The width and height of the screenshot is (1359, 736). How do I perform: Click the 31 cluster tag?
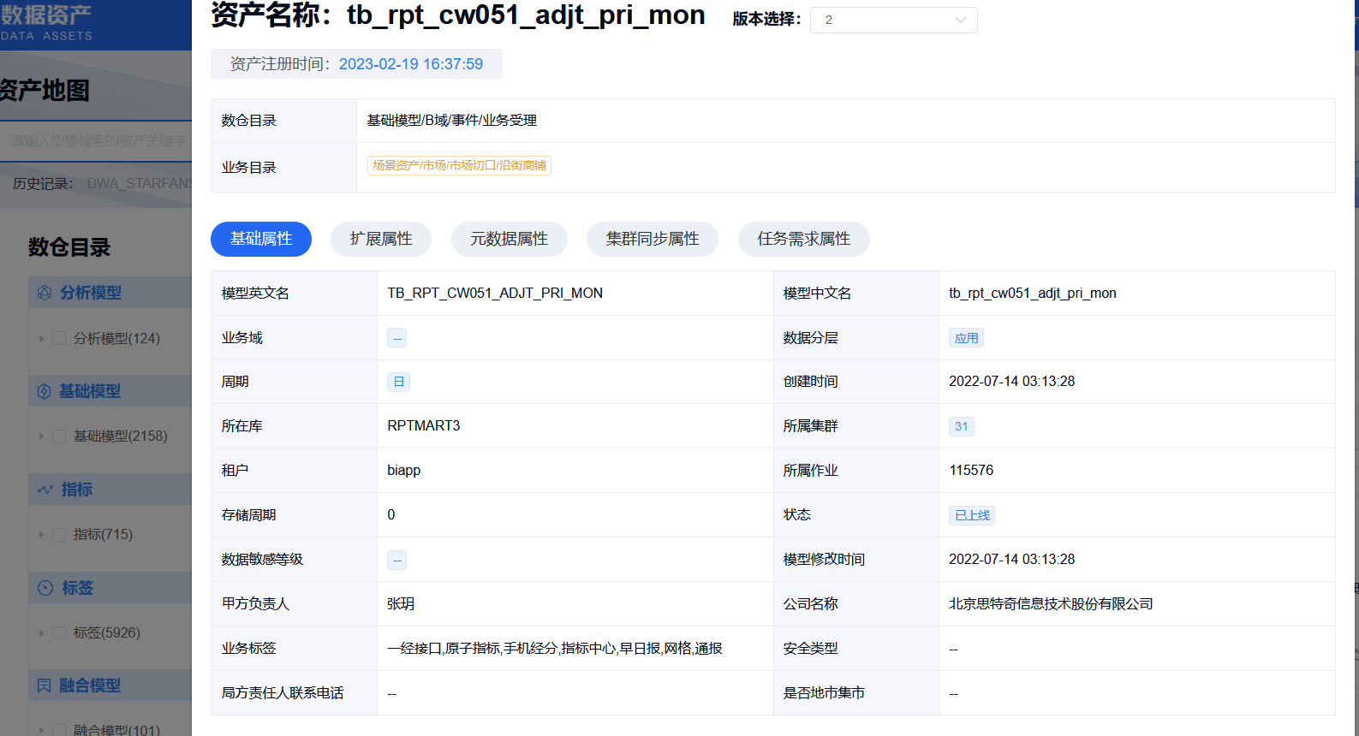(x=962, y=426)
